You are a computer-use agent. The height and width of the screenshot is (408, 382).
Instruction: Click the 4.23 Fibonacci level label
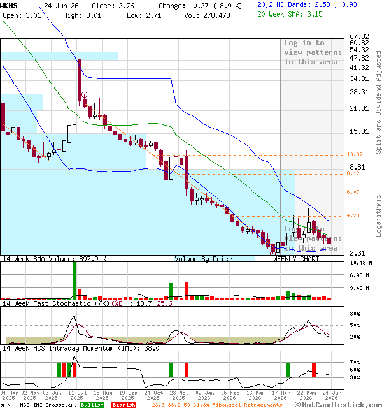(353, 215)
